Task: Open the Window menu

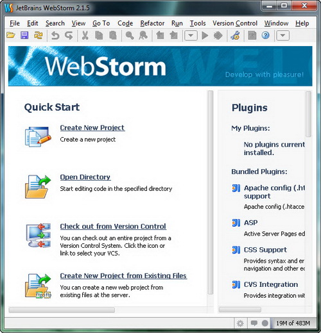Action: 276,23
